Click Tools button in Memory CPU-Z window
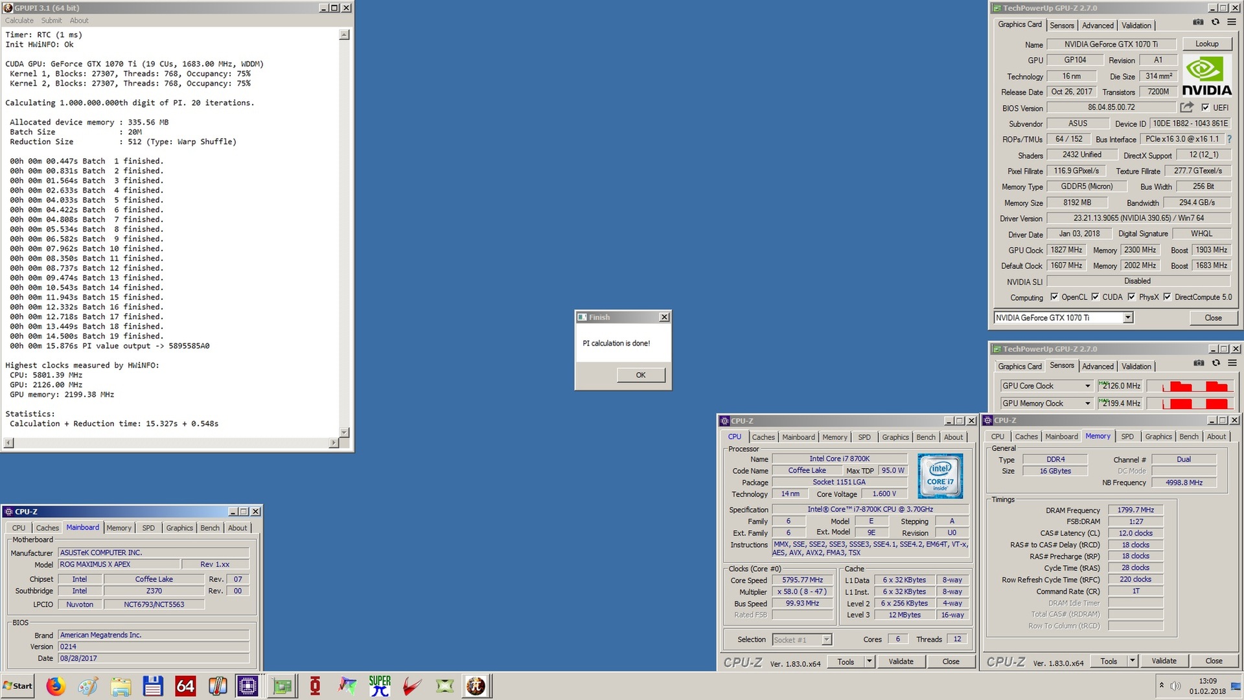Viewport: 1244px width, 700px height. coord(1109,661)
